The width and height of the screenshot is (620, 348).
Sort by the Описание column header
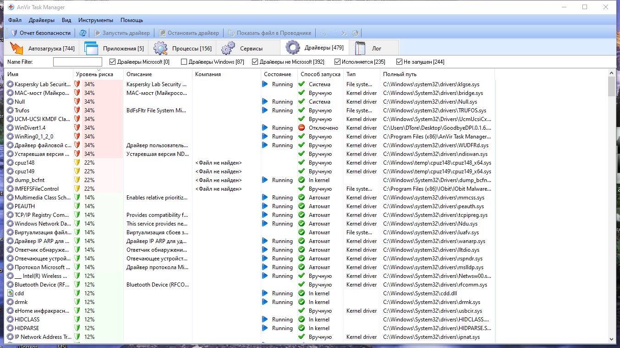click(x=158, y=74)
